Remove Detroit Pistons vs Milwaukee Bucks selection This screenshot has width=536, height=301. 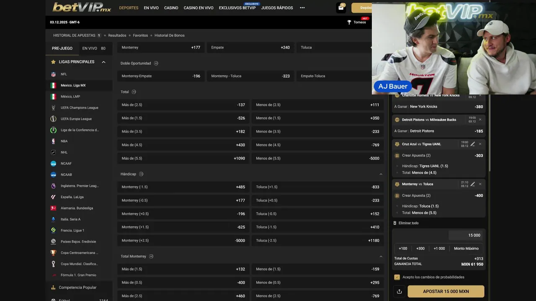[480, 120]
